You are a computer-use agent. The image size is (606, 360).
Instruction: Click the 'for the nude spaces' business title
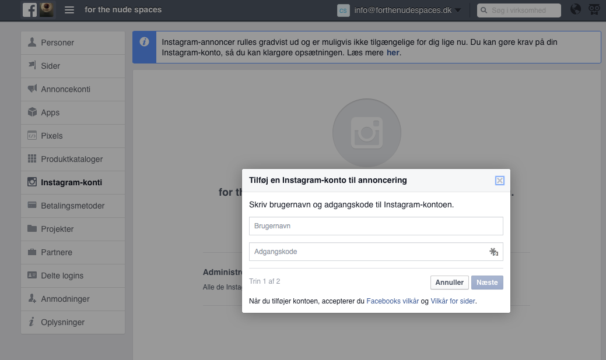tap(123, 10)
